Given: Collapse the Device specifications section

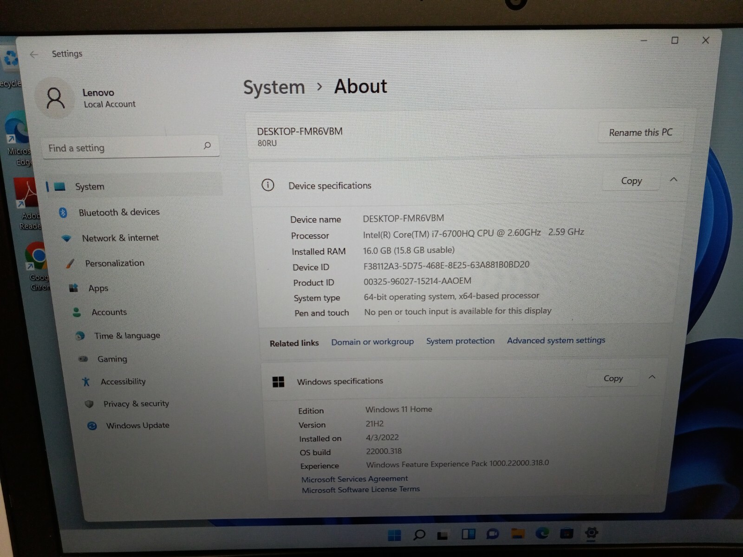Looking at the screenshot, I should click(673, 180).
